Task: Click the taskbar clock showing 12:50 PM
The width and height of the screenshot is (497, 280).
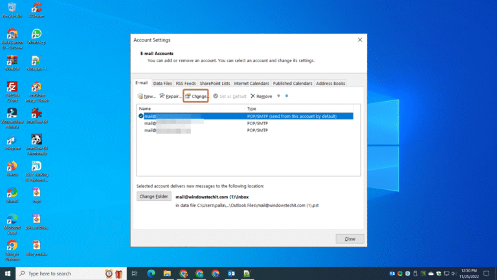Action: coord(469,274)
